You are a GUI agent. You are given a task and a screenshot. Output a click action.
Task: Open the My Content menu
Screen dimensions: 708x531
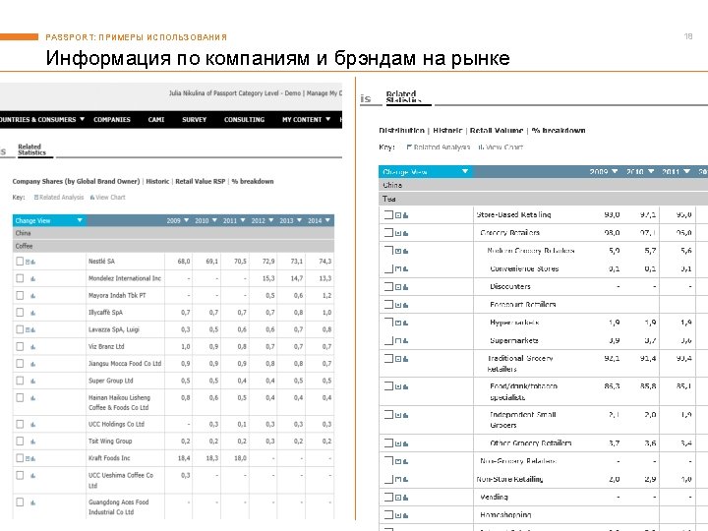pos(306,120)
